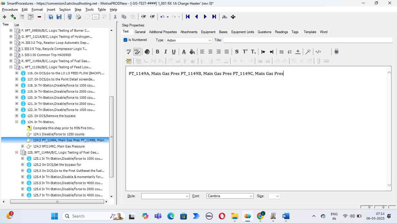Uncheck the Is Numbered checkbox
The image size is (397, 223).
point(125,40)
